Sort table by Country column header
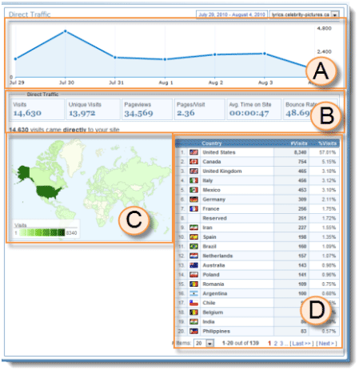 pyautogui.click(x=212, y=143)
